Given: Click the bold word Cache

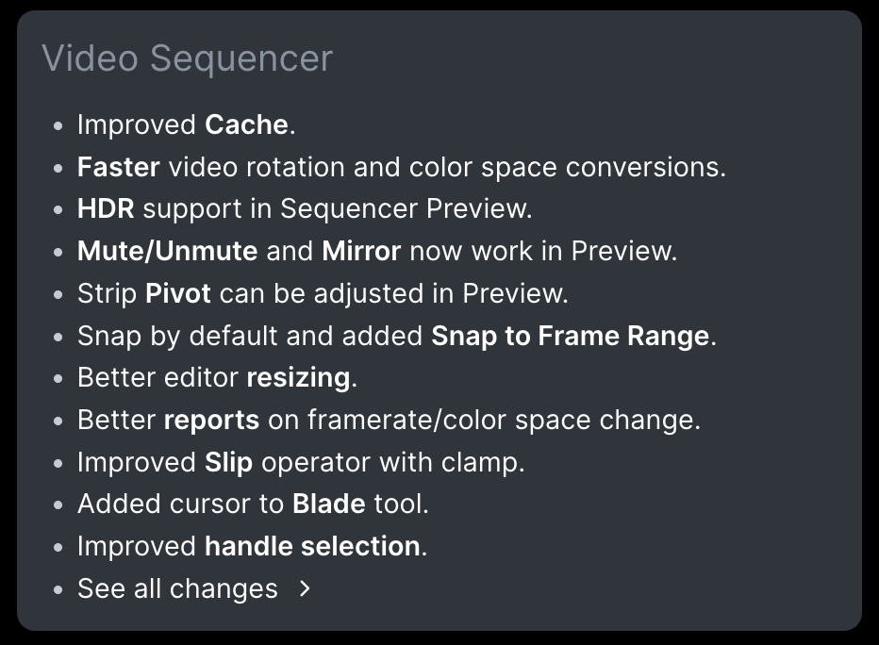Looking at the screenshot, I should coord(246,124).
